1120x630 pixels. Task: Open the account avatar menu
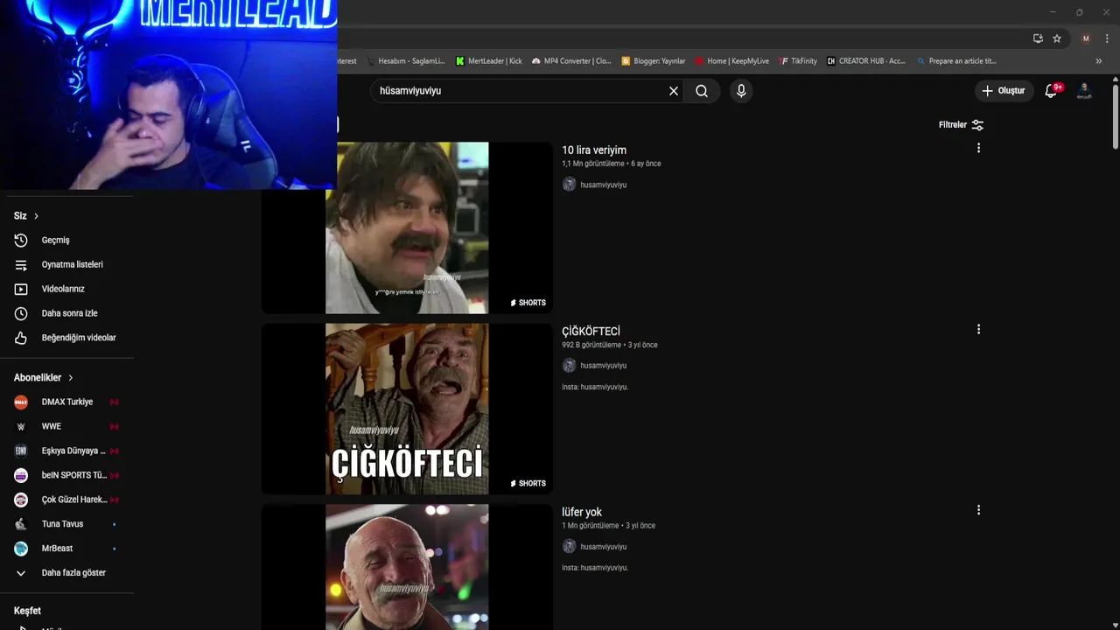point(1084,91)
